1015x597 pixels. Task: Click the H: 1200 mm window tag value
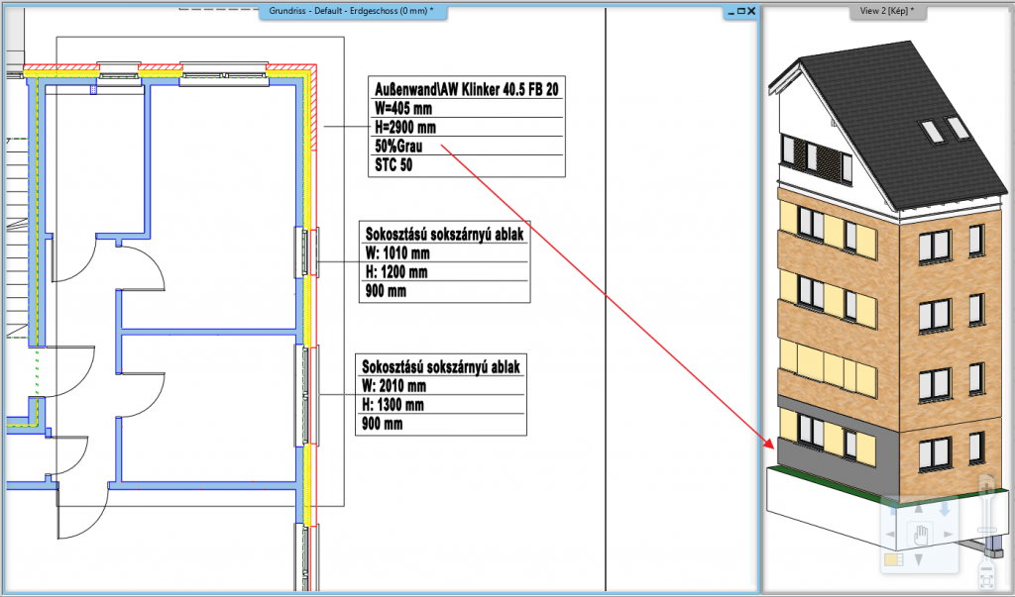(x=396, y=271)
